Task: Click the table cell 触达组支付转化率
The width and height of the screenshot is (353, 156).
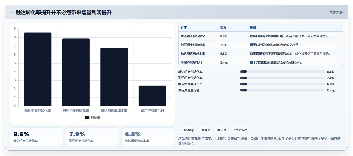Action: [193, 36]
